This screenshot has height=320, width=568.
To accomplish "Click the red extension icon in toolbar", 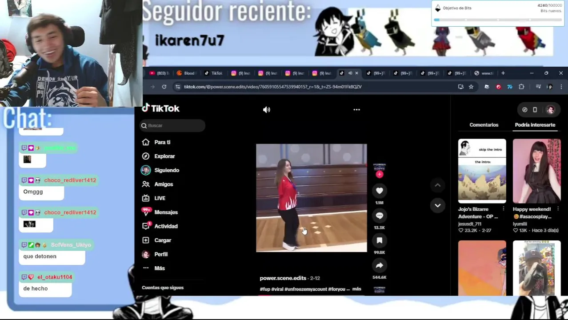I will pyautogui.click(x=498, y=87).
